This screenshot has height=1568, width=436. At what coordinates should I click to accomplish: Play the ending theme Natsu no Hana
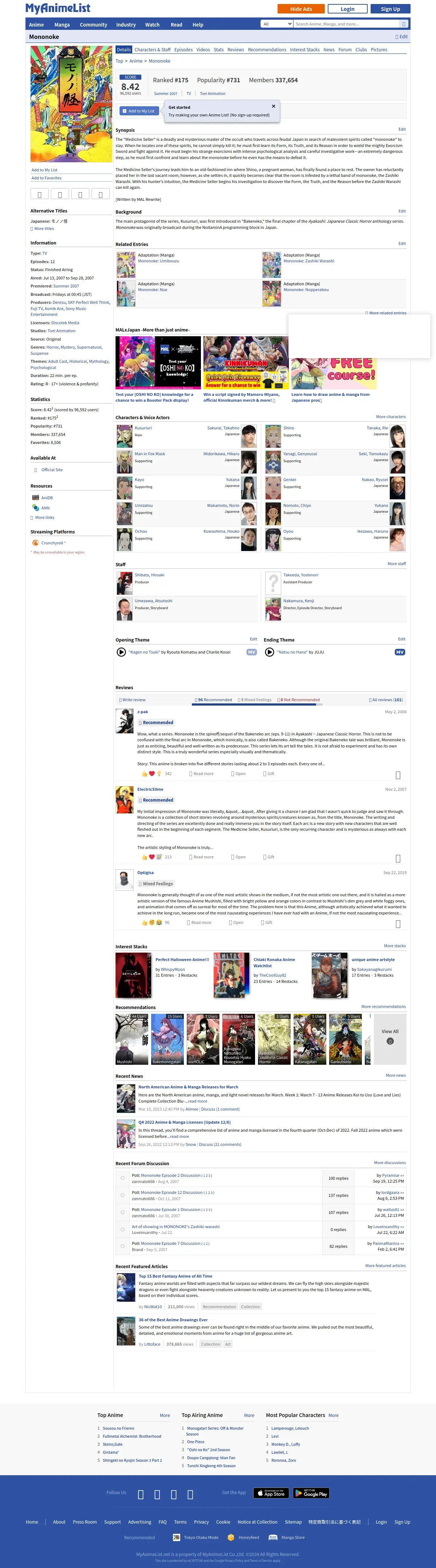tap(269, 652)
